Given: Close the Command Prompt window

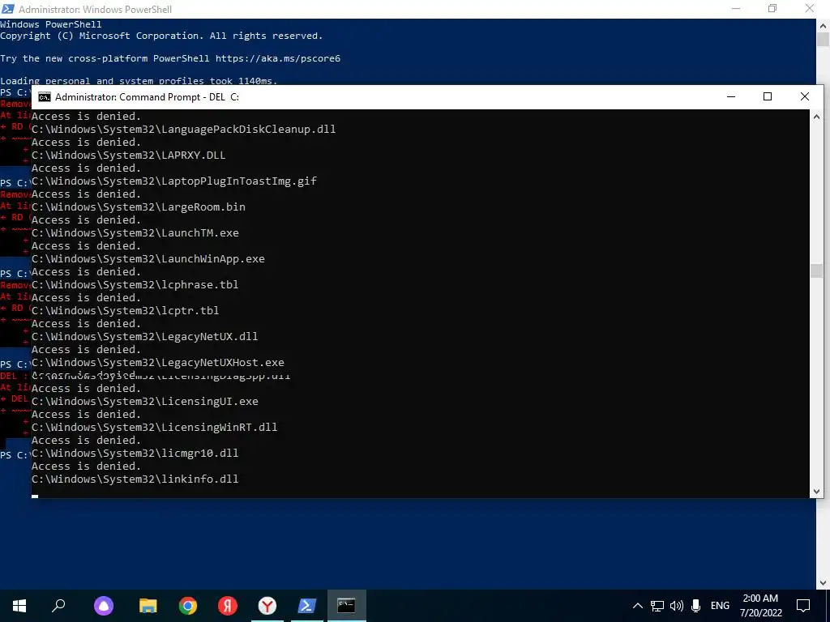Looking at the screenshot, I should click(x=805, y=97).
